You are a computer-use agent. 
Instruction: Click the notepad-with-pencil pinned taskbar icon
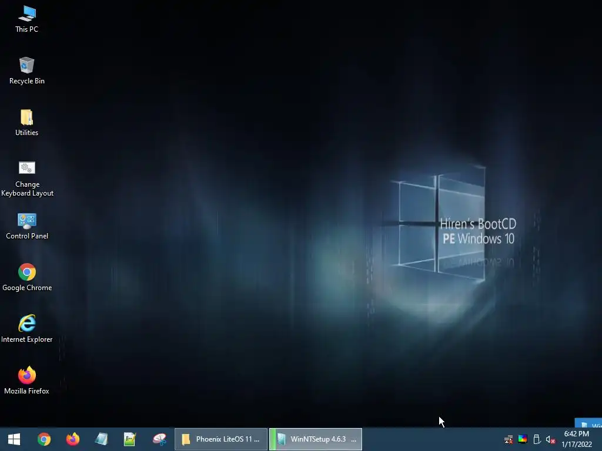click(x=130, y=439)
